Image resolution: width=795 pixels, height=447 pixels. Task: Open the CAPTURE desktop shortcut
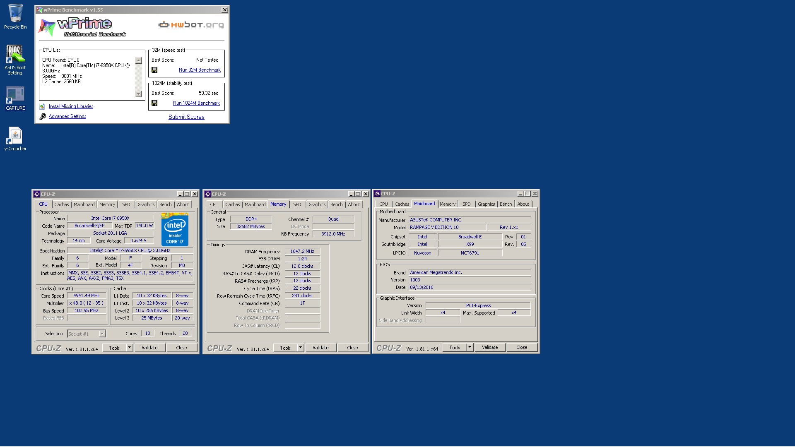coord(15,98)
